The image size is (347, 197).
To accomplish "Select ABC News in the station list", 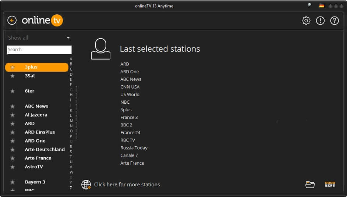I will click(x=36, y=106).
